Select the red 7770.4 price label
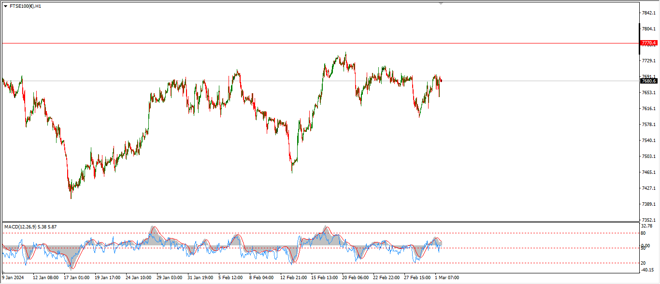 tap(648, 43)
